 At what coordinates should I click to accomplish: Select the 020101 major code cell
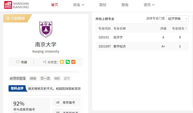(x=104, y=37)
